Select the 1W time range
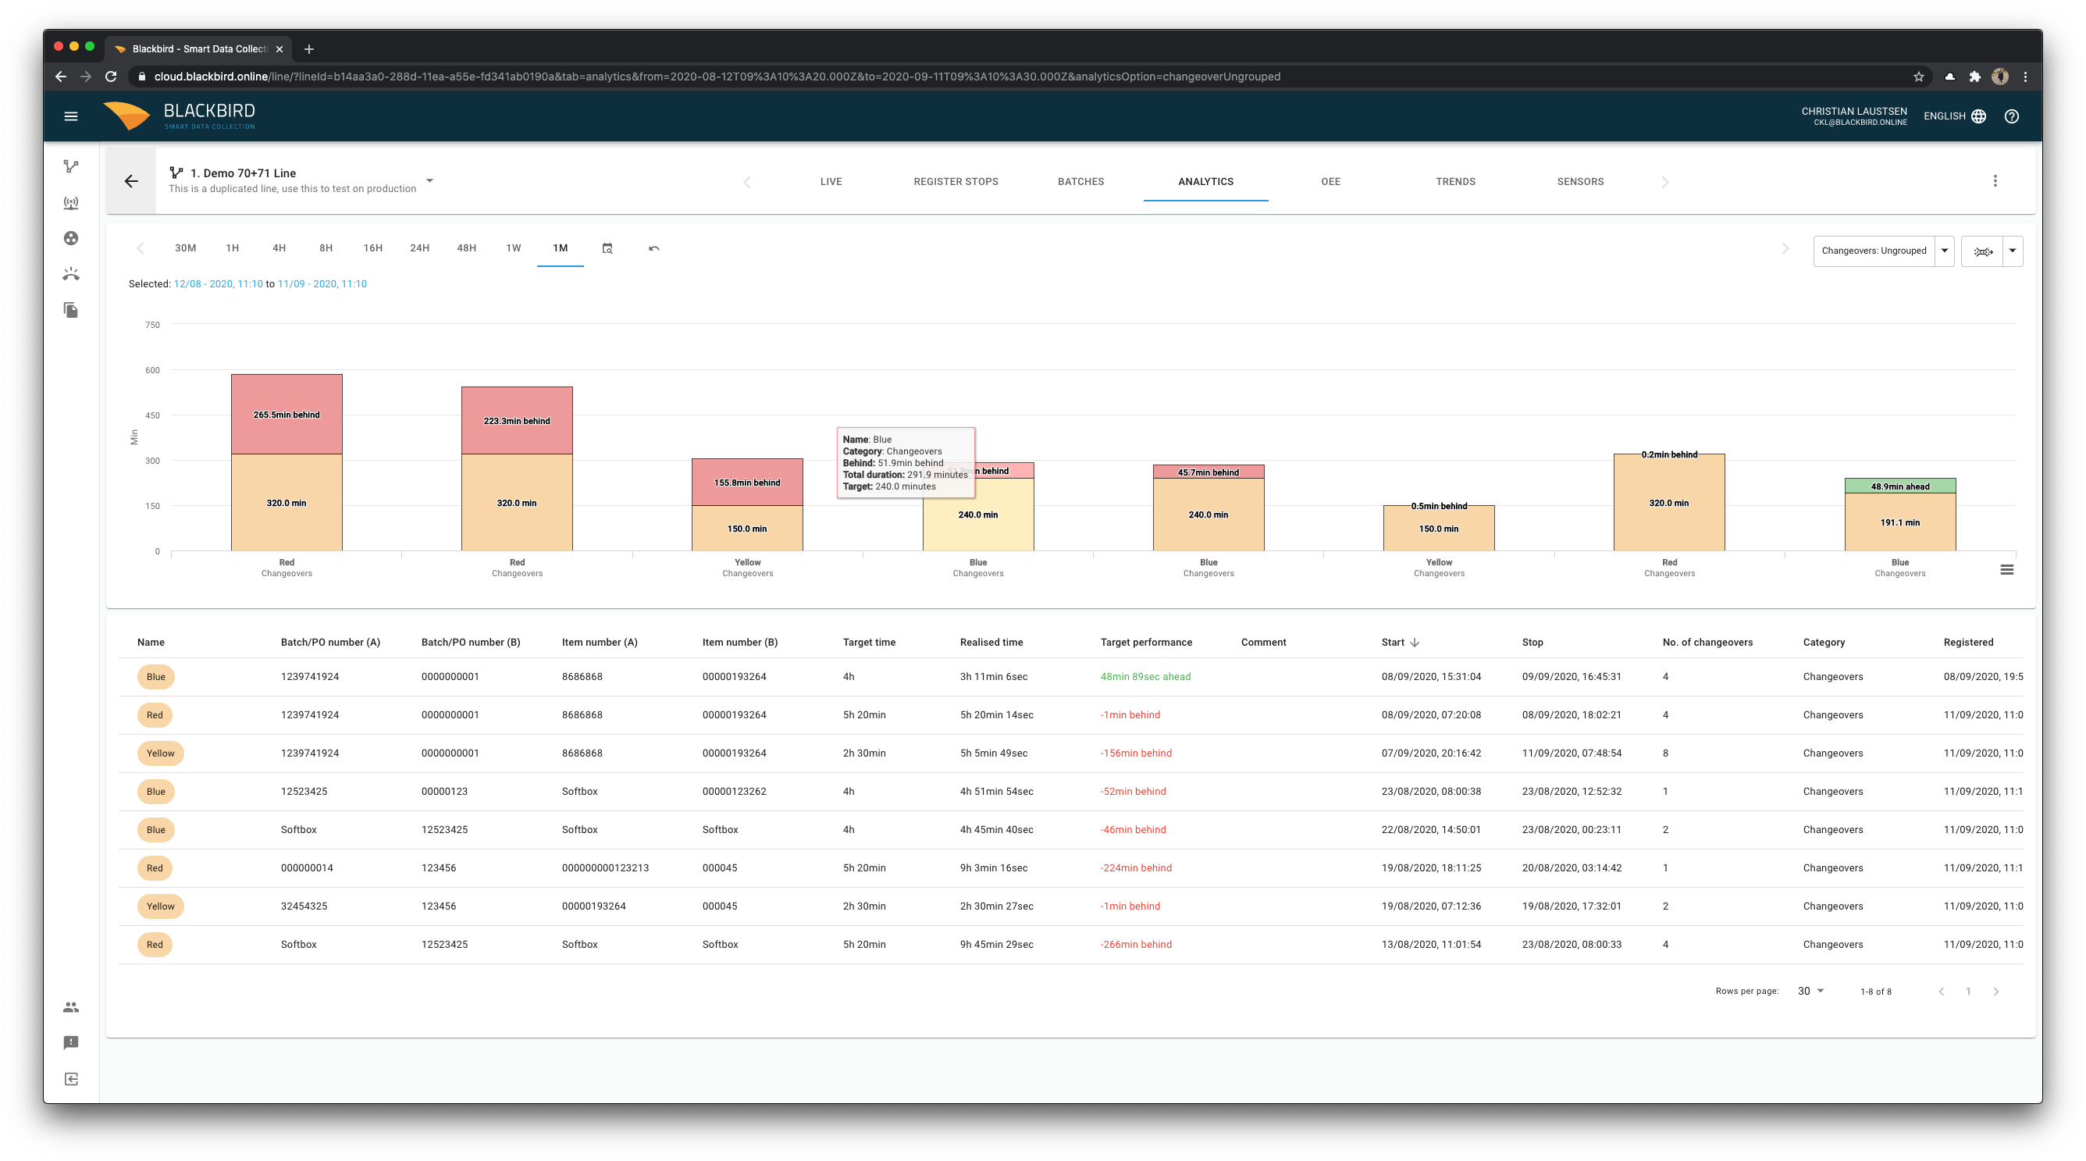 pos(514,248)
